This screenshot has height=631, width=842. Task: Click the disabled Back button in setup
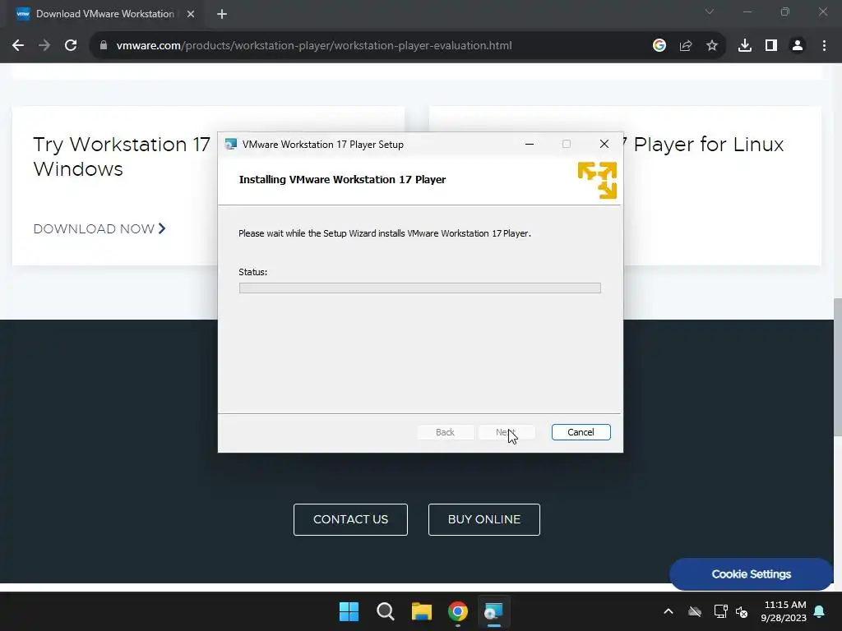pos(445,432)
